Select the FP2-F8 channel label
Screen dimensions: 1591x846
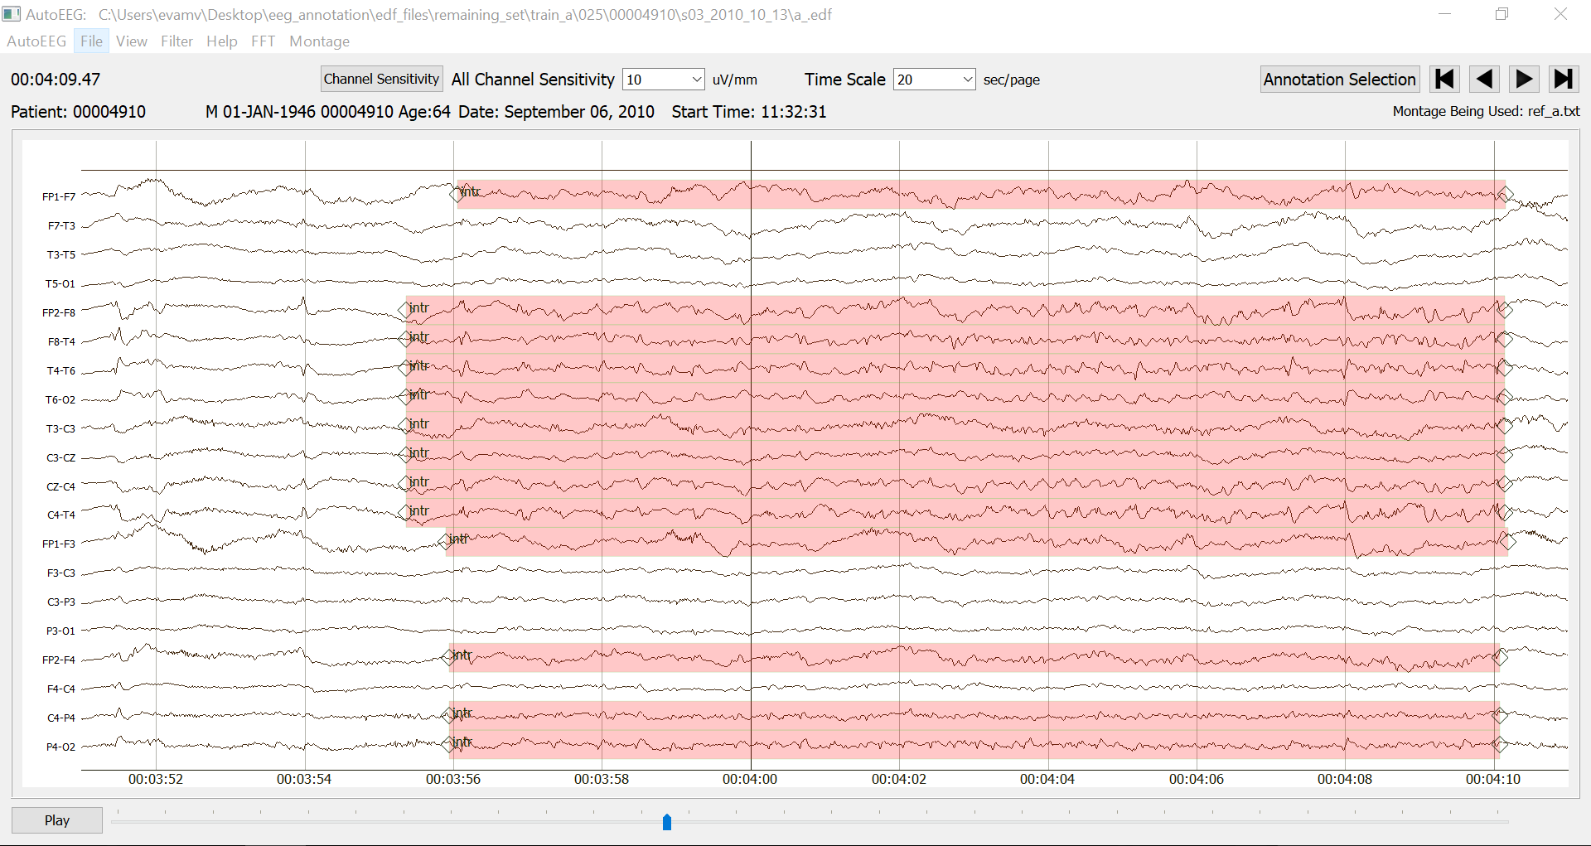(59, 313)
